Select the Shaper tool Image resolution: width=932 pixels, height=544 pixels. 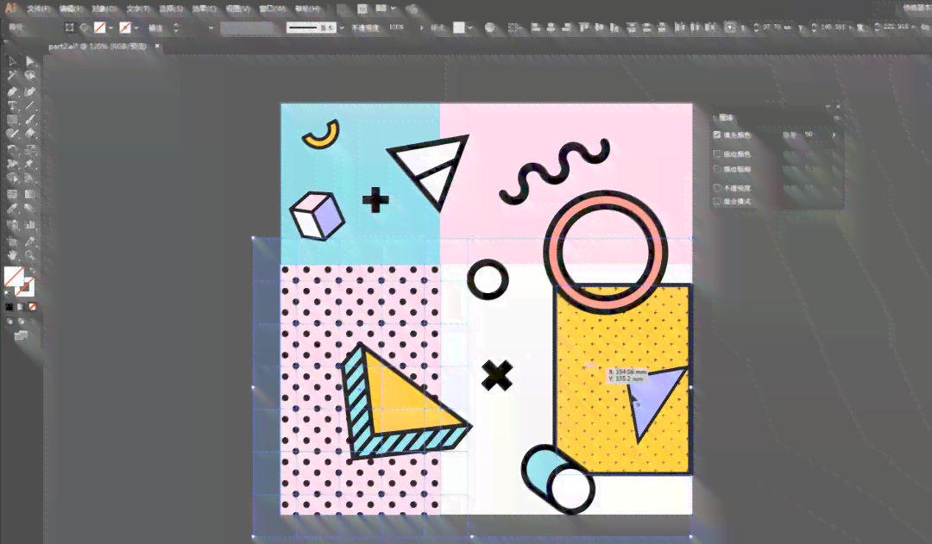12,134
